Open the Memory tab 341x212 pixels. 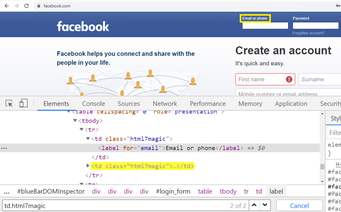[x=250, y=104]
